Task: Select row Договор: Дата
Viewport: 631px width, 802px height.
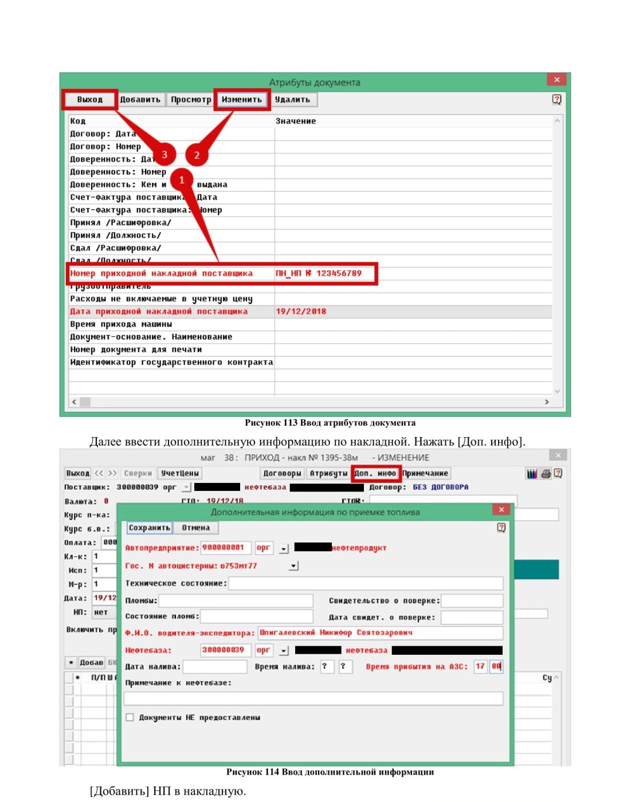Action: [x=310, y=134]
